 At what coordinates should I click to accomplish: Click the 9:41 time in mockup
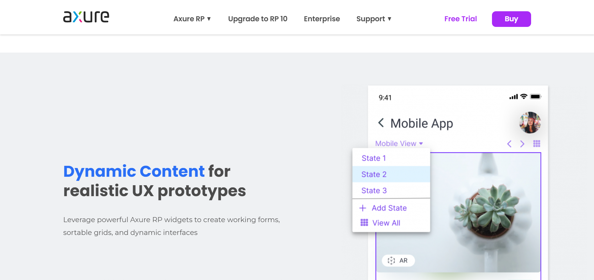coord(385,98)
